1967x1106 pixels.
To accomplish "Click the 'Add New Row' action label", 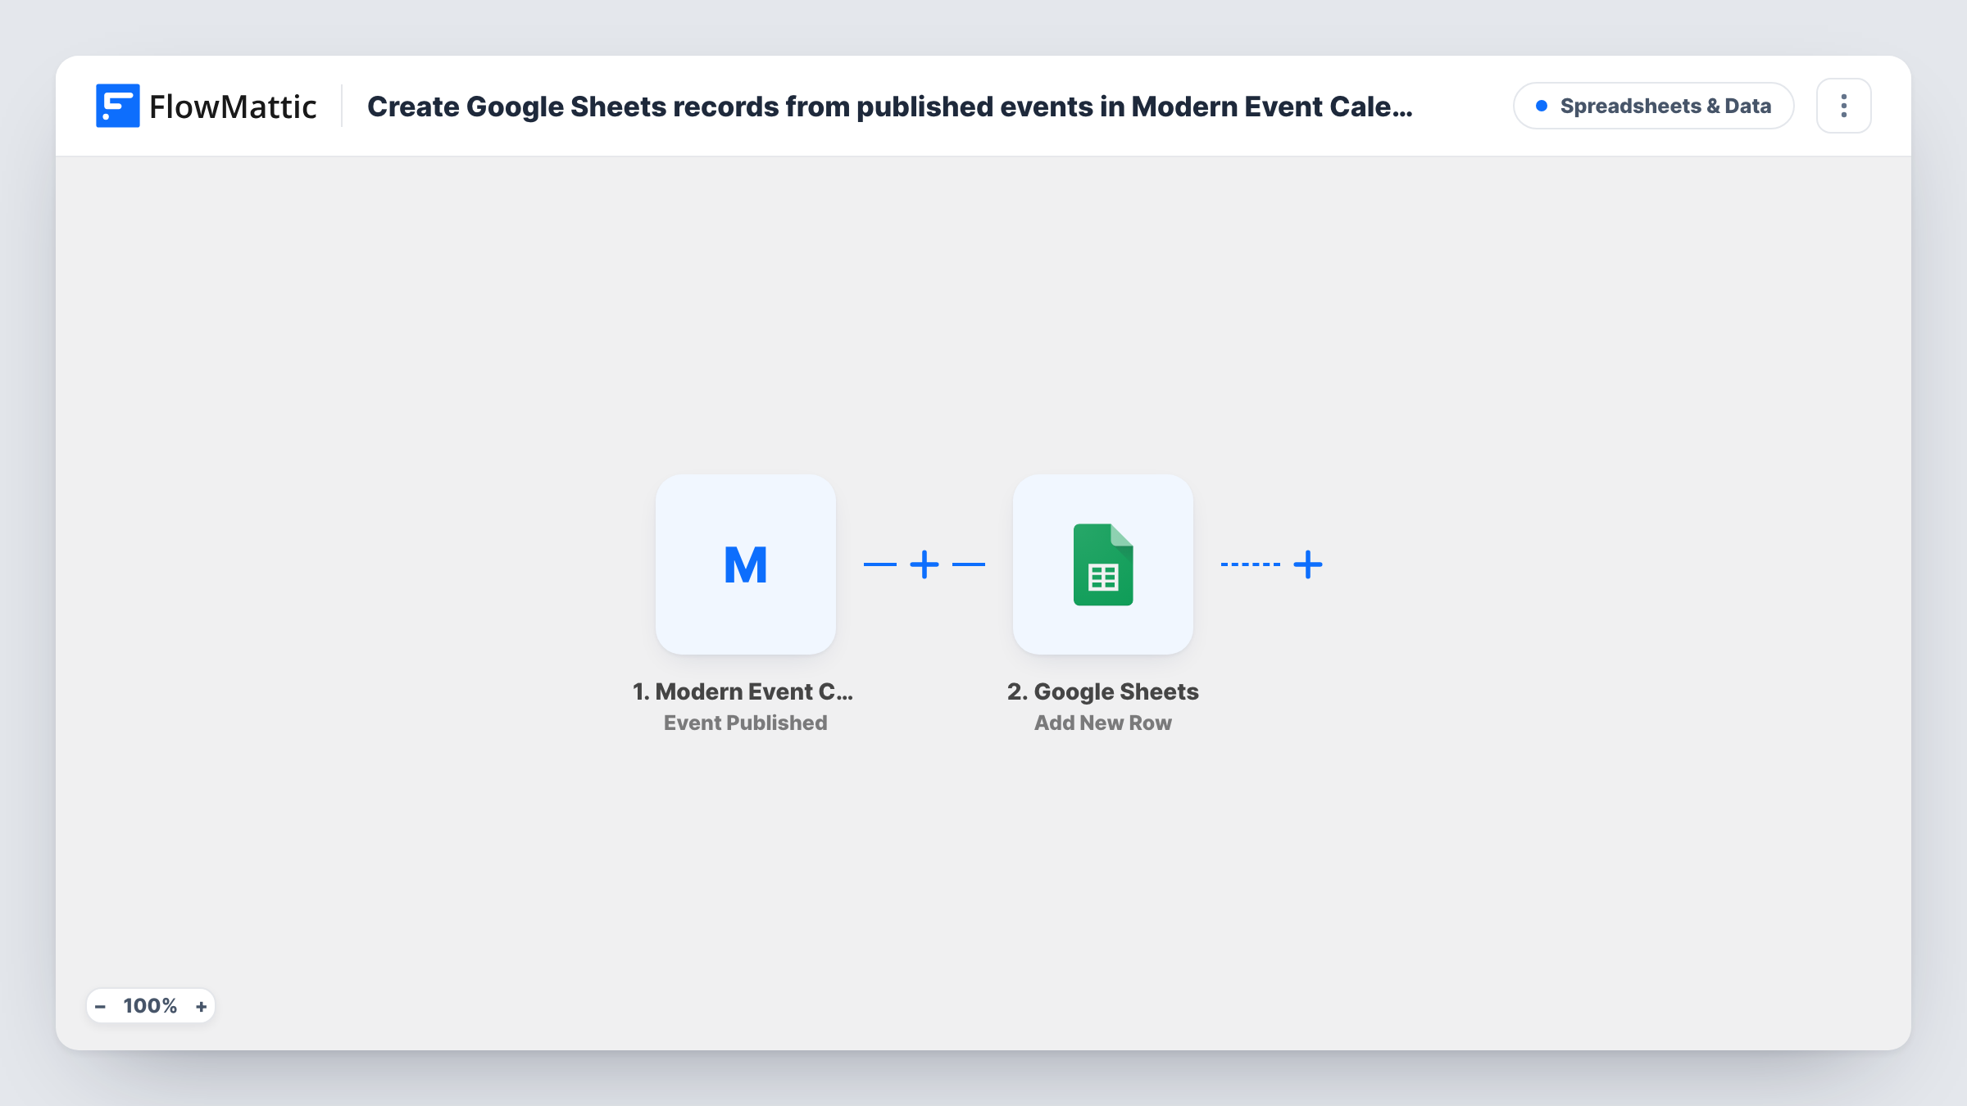I will point(1102,723).
